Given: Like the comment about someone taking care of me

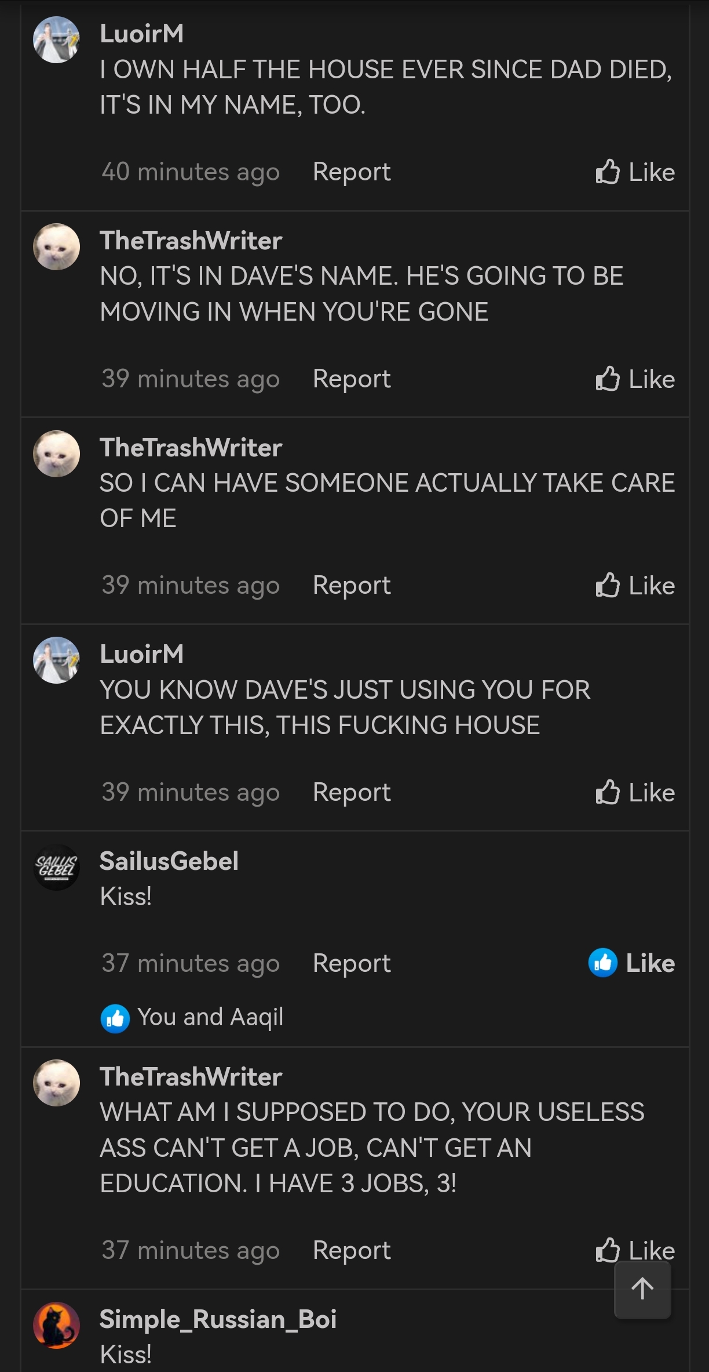Looking at the screenshot, I should (635, 586).
